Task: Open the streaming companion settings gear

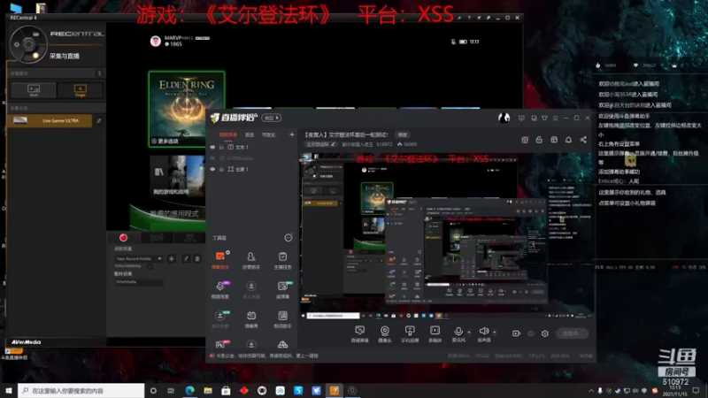Action: click(x=545, y=333)
